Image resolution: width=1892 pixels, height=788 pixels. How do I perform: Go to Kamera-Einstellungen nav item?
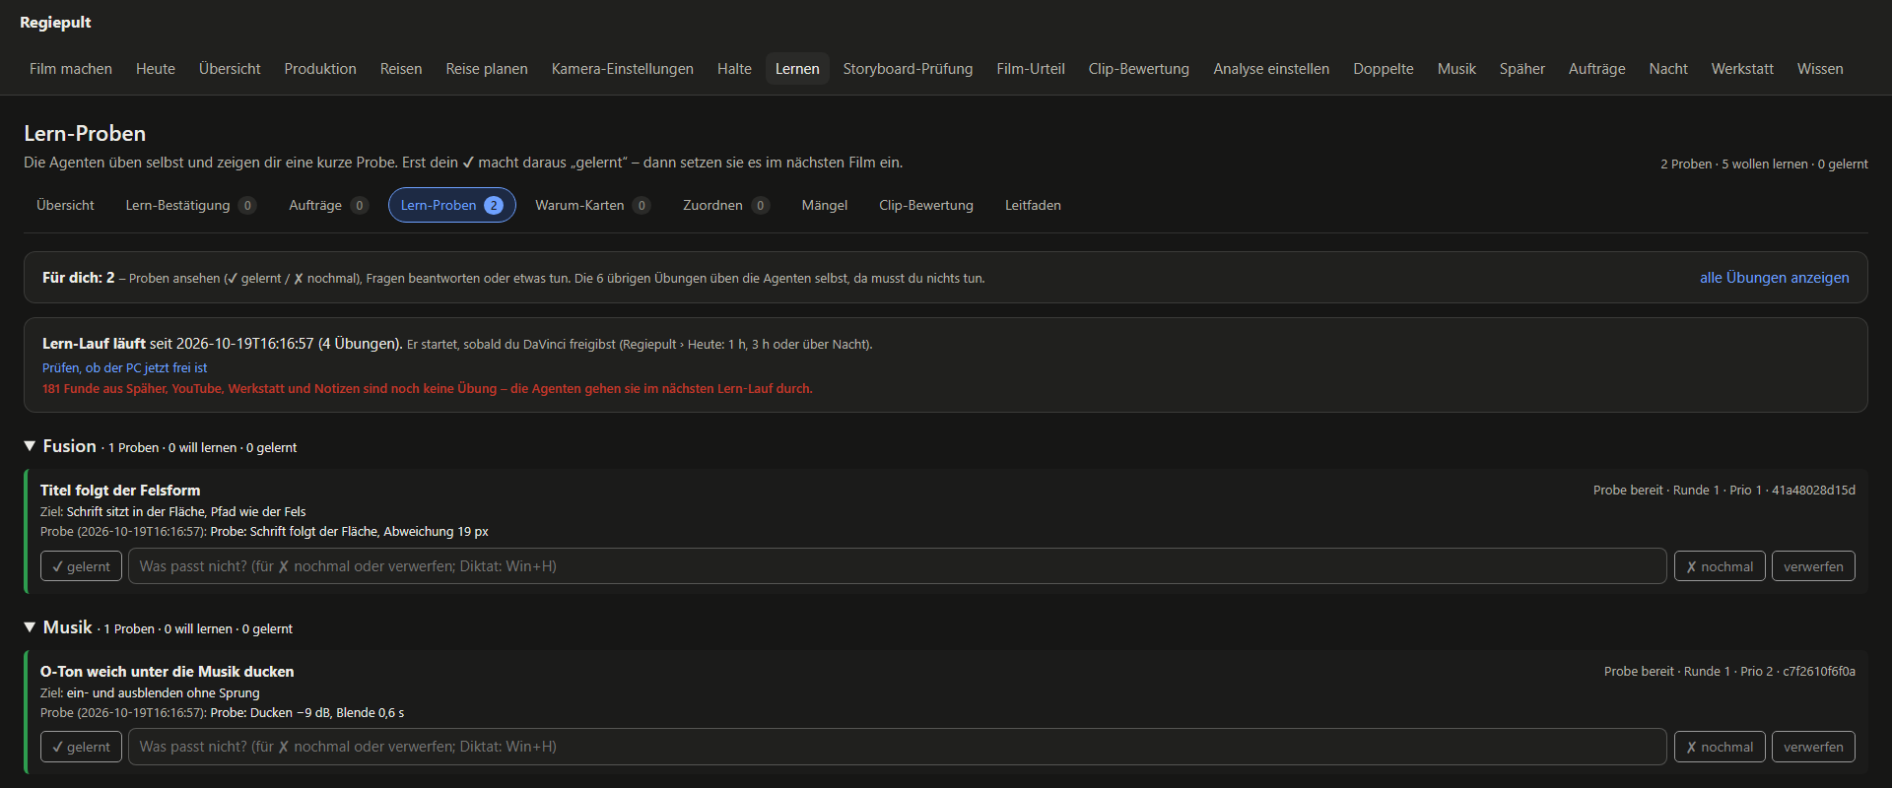click(x=622, y=69)
